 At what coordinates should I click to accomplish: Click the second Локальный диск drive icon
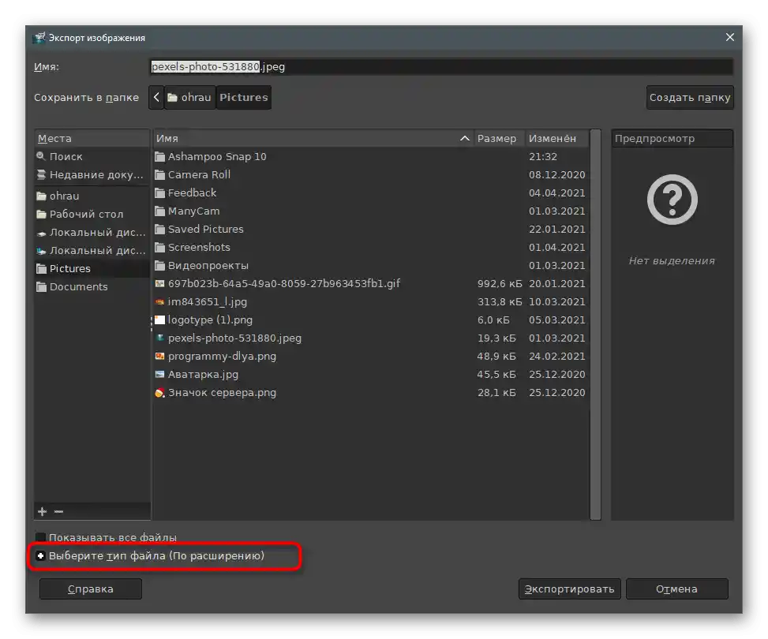point(41,251)
